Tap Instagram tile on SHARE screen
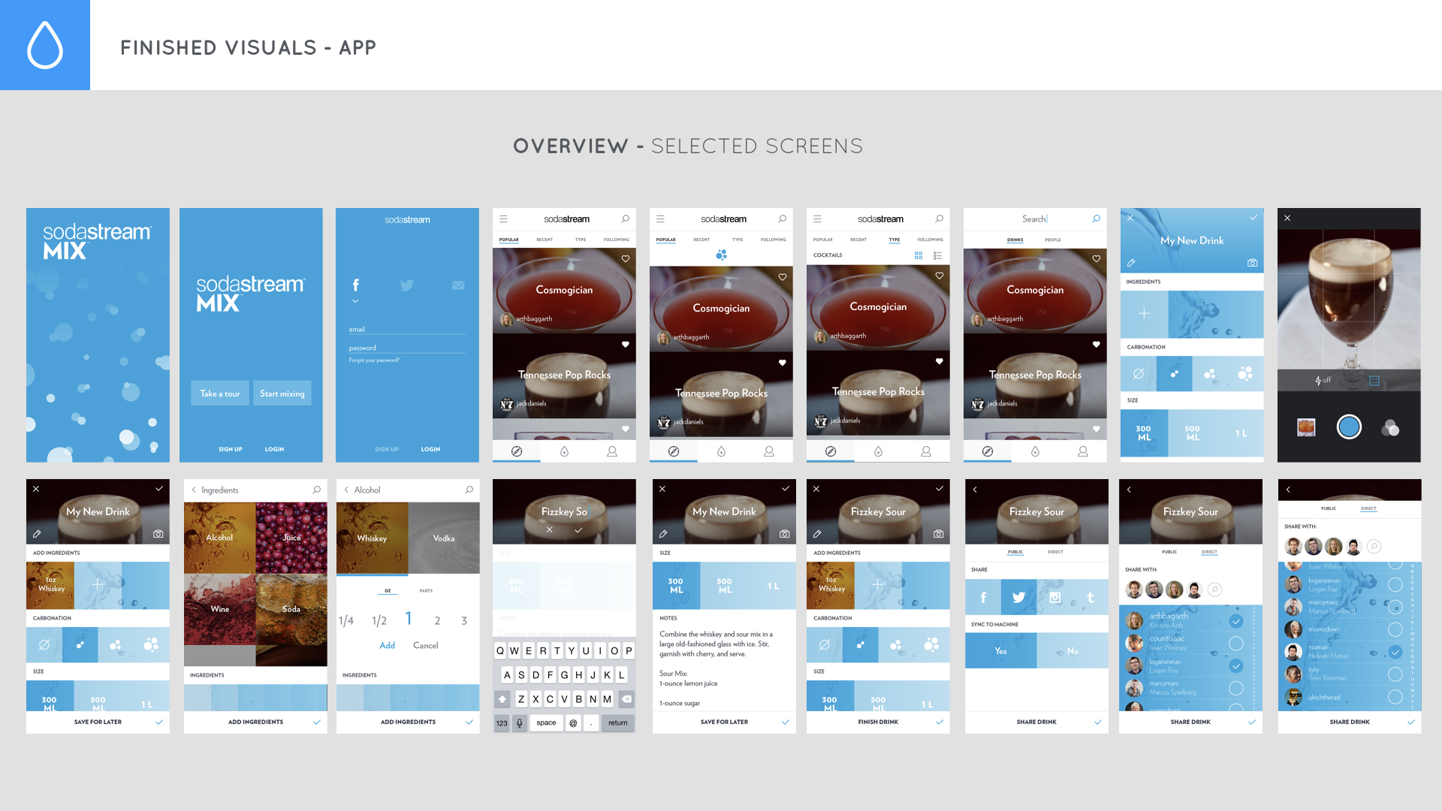Screen dimensions: 1442x811 (1055, 597)
